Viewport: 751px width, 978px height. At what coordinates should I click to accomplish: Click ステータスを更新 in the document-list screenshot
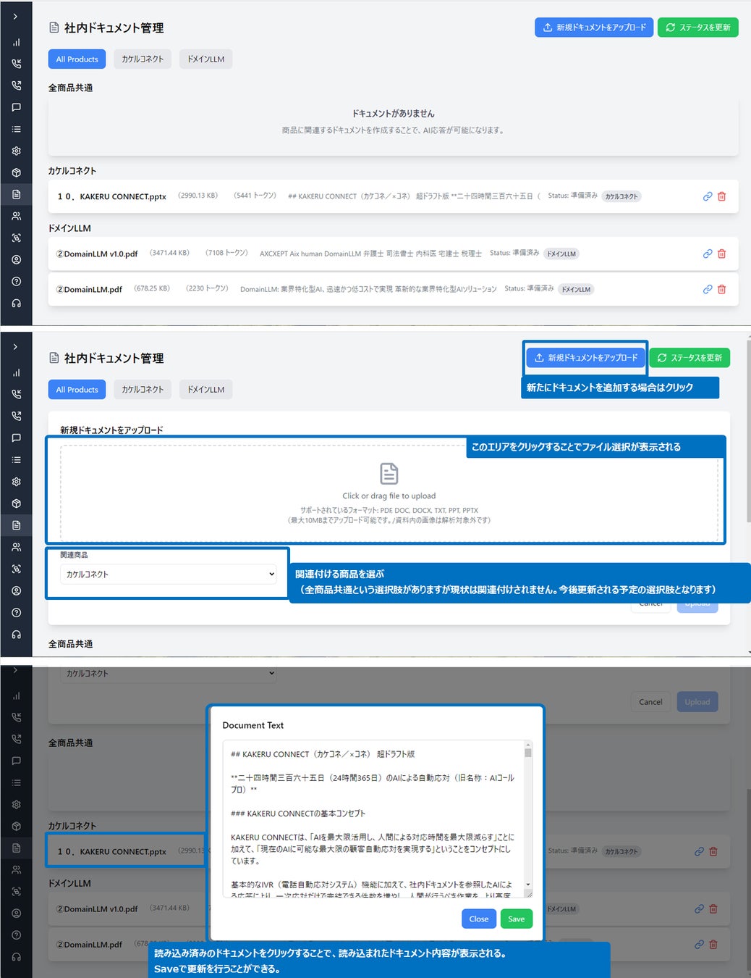697,28
